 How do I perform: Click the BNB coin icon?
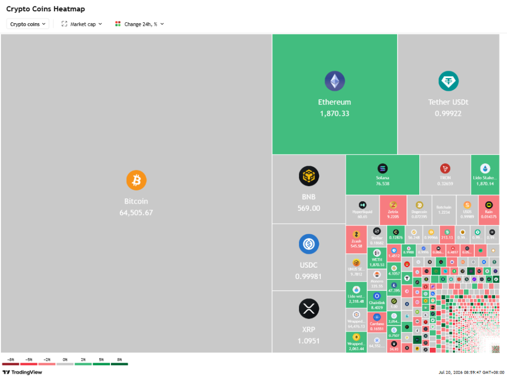pyautogui.click(x=309, y=176)
